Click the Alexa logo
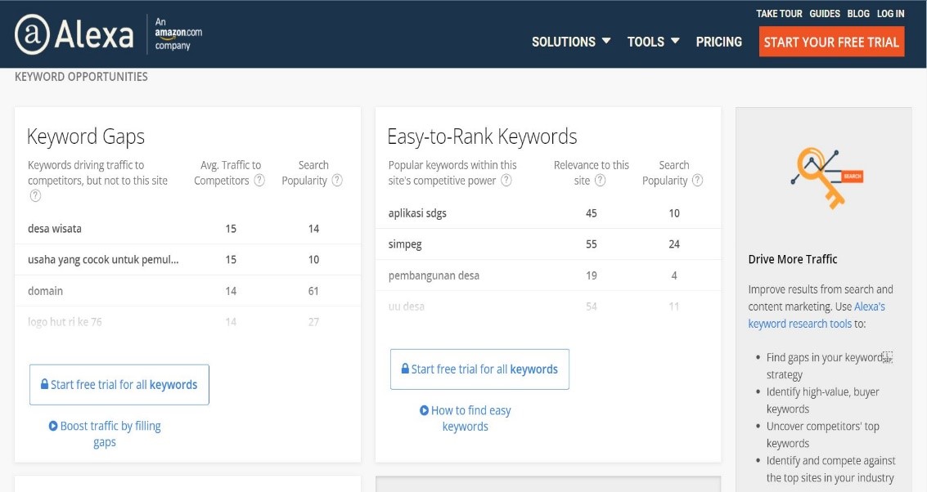 [x=74, y=34]
